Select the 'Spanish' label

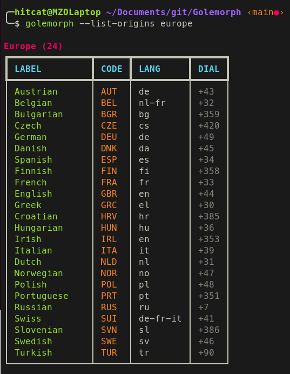pyautogui.click(x=33, y=160)
